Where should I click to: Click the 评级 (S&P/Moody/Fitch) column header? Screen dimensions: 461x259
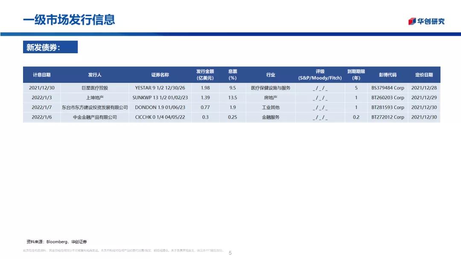320,75
